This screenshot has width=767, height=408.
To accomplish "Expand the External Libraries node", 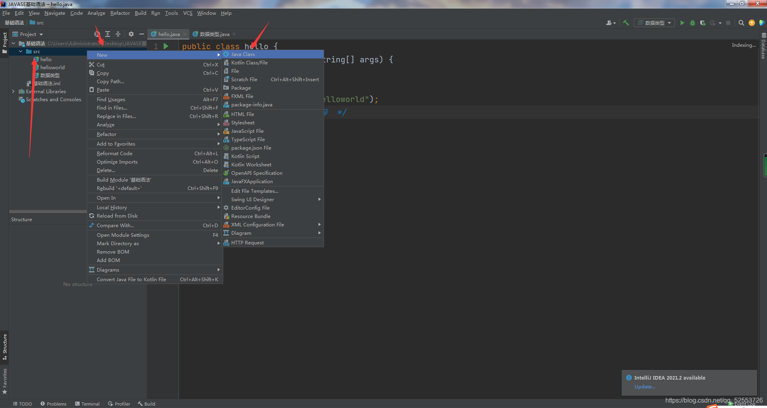I will (x=13, y=91).
